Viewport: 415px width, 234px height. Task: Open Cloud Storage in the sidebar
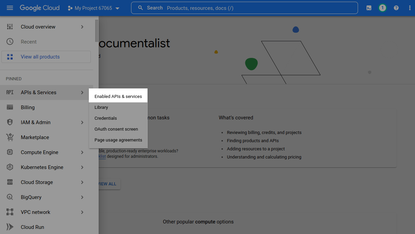[47, 182]
